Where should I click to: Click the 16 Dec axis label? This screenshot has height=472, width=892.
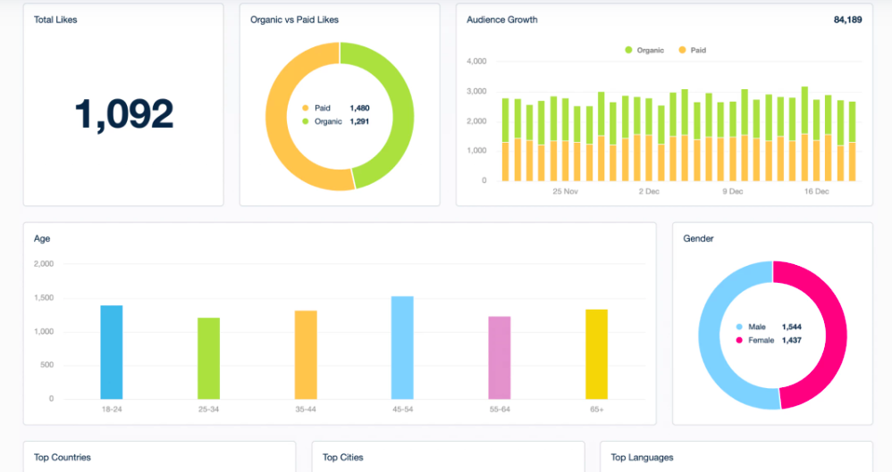pos(816,192)
